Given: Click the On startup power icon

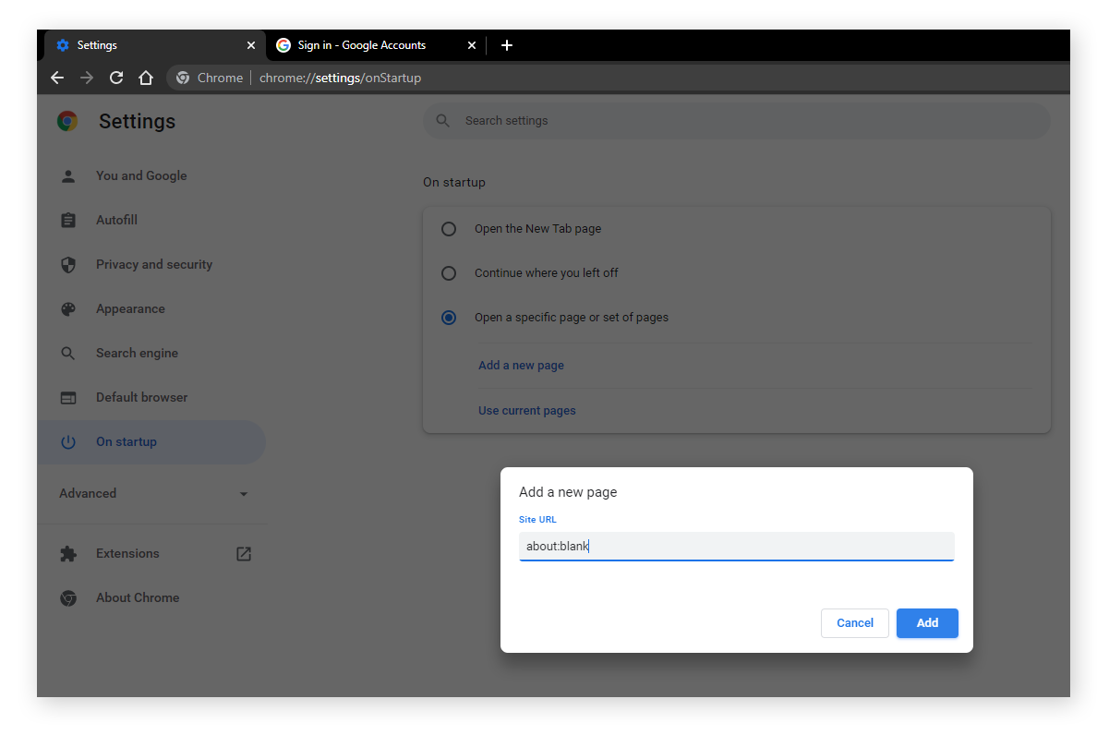Looking at the screenshot, I should pyautogui.click(x=68, y=441).
